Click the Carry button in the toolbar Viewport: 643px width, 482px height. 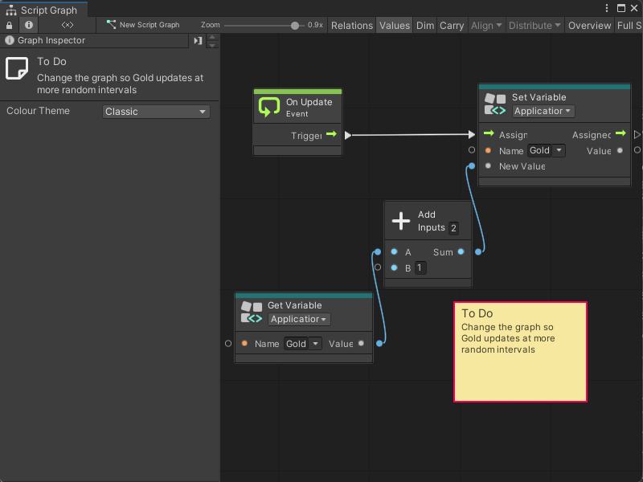click(x=452, y=25)
